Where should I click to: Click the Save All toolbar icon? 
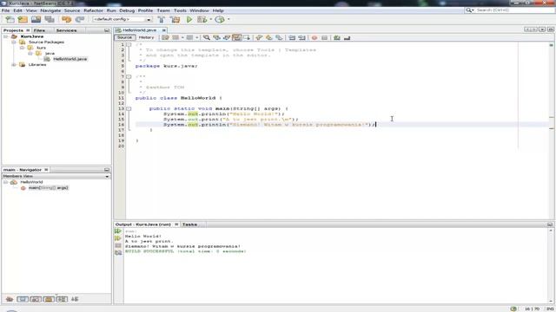[x=50, y=19]
